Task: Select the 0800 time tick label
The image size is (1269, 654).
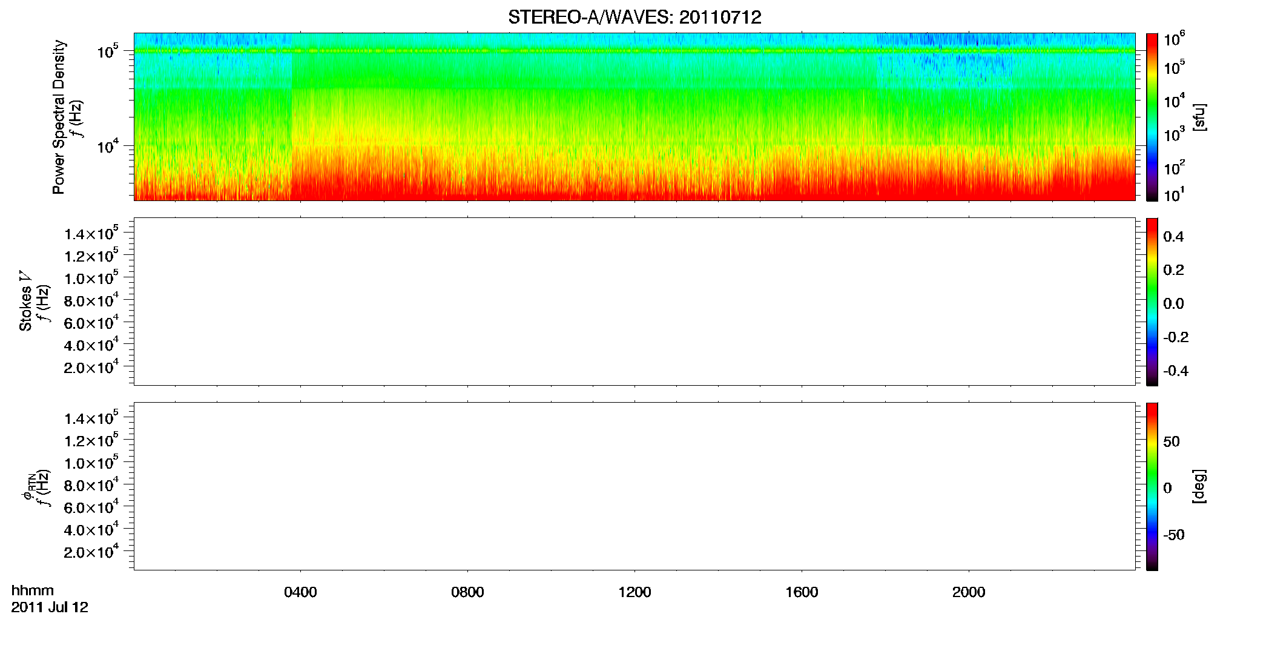Action: click(x=467, y=592)
